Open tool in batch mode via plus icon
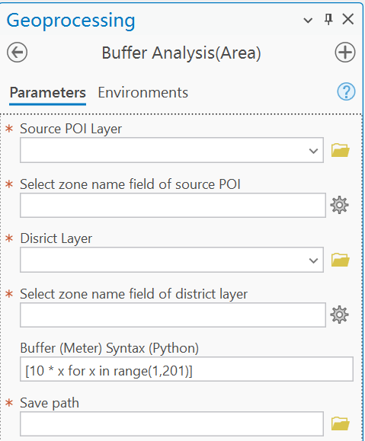 click(345, 53)
